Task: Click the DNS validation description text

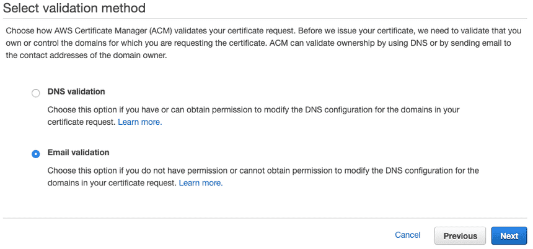Action: 253,116
